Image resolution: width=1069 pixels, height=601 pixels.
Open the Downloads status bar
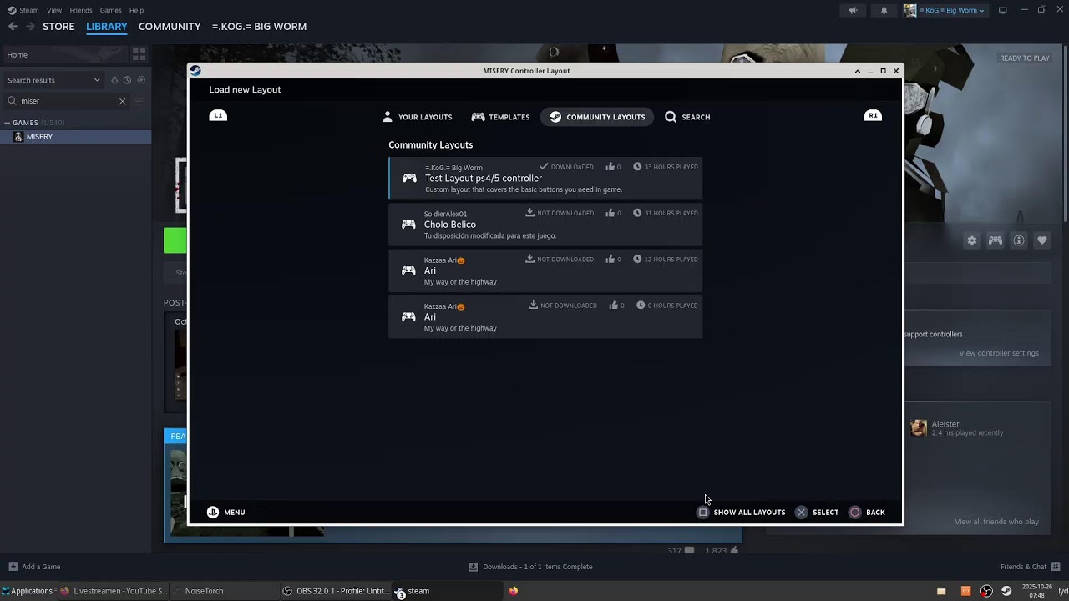pyautogui.click(x=530, y=567)
